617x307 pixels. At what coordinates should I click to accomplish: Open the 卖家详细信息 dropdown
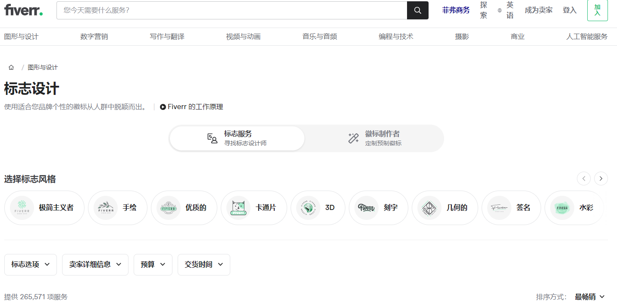click(95, 265)
